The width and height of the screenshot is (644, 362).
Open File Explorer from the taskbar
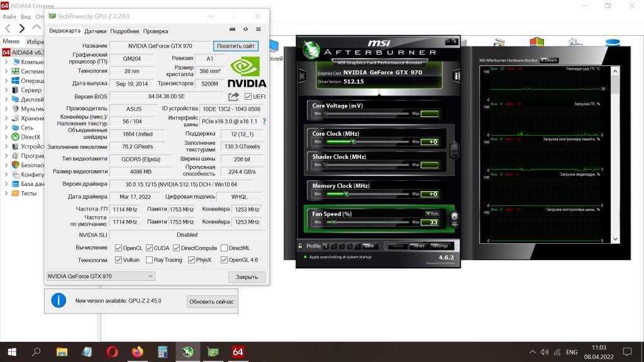point(62,352)
